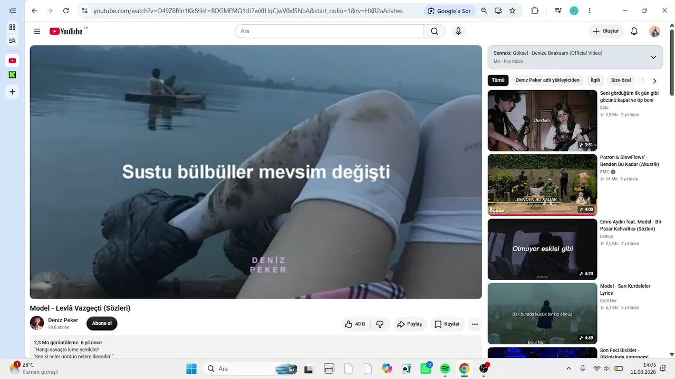Open YouTube notifications bell
Image resolution: width=675 pixels, height=379 pixels.
pos(634,31)
